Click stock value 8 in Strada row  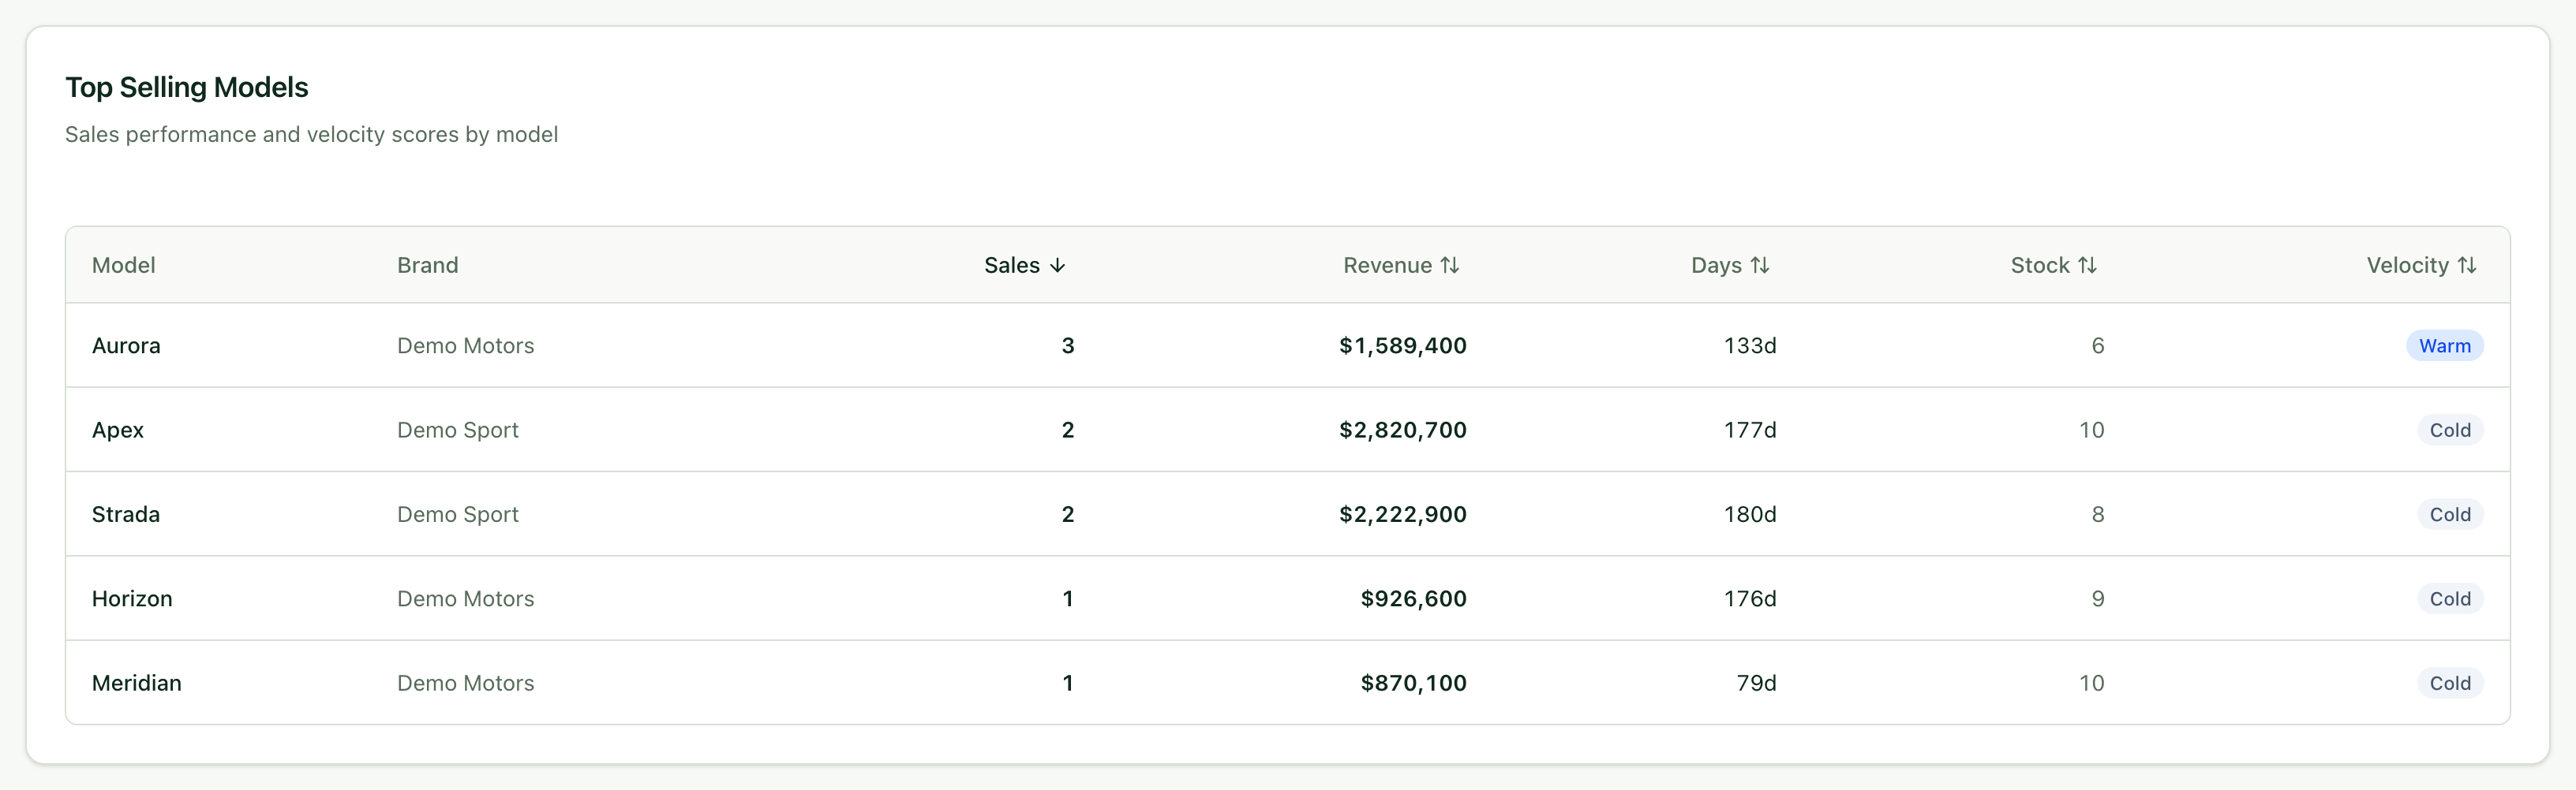click(2098, 514)
